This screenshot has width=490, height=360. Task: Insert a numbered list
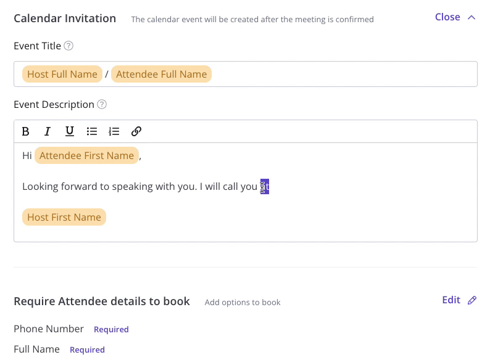pyautogui.click(x=114, y=131)
